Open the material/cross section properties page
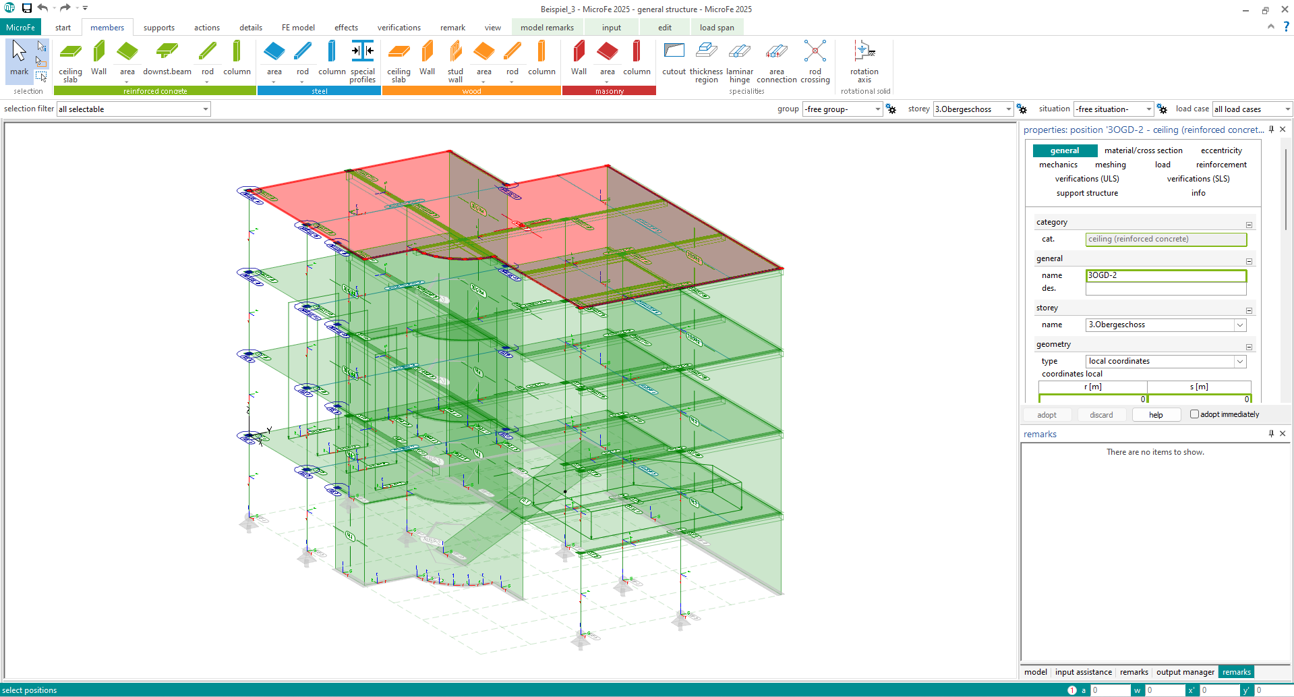1294x697 pixels. click(1143, 150)
